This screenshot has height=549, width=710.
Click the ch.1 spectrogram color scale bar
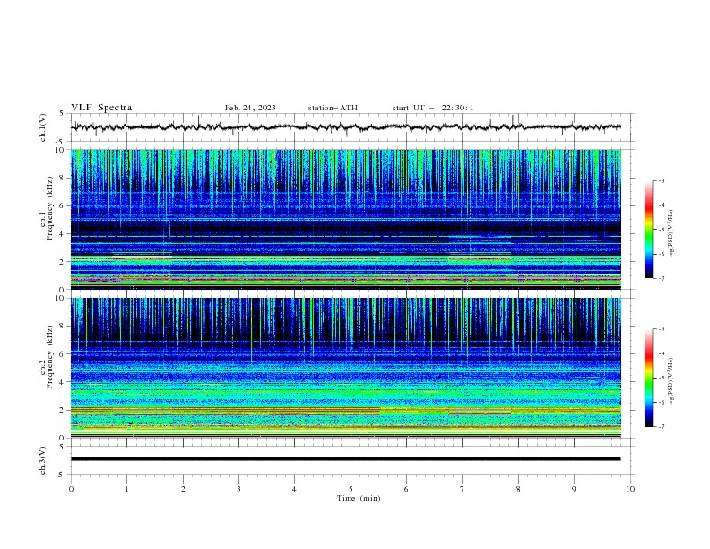pos(648,230)
